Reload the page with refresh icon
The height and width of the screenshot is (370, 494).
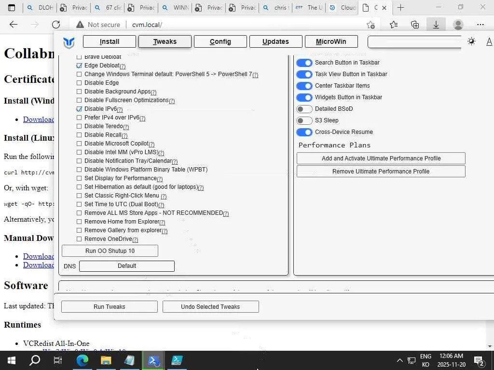click(x=56, y=25)
